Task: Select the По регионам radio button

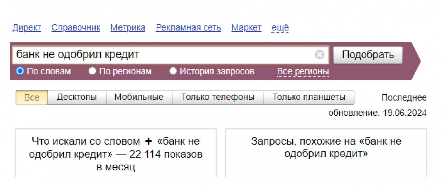Action: point(92,71)
